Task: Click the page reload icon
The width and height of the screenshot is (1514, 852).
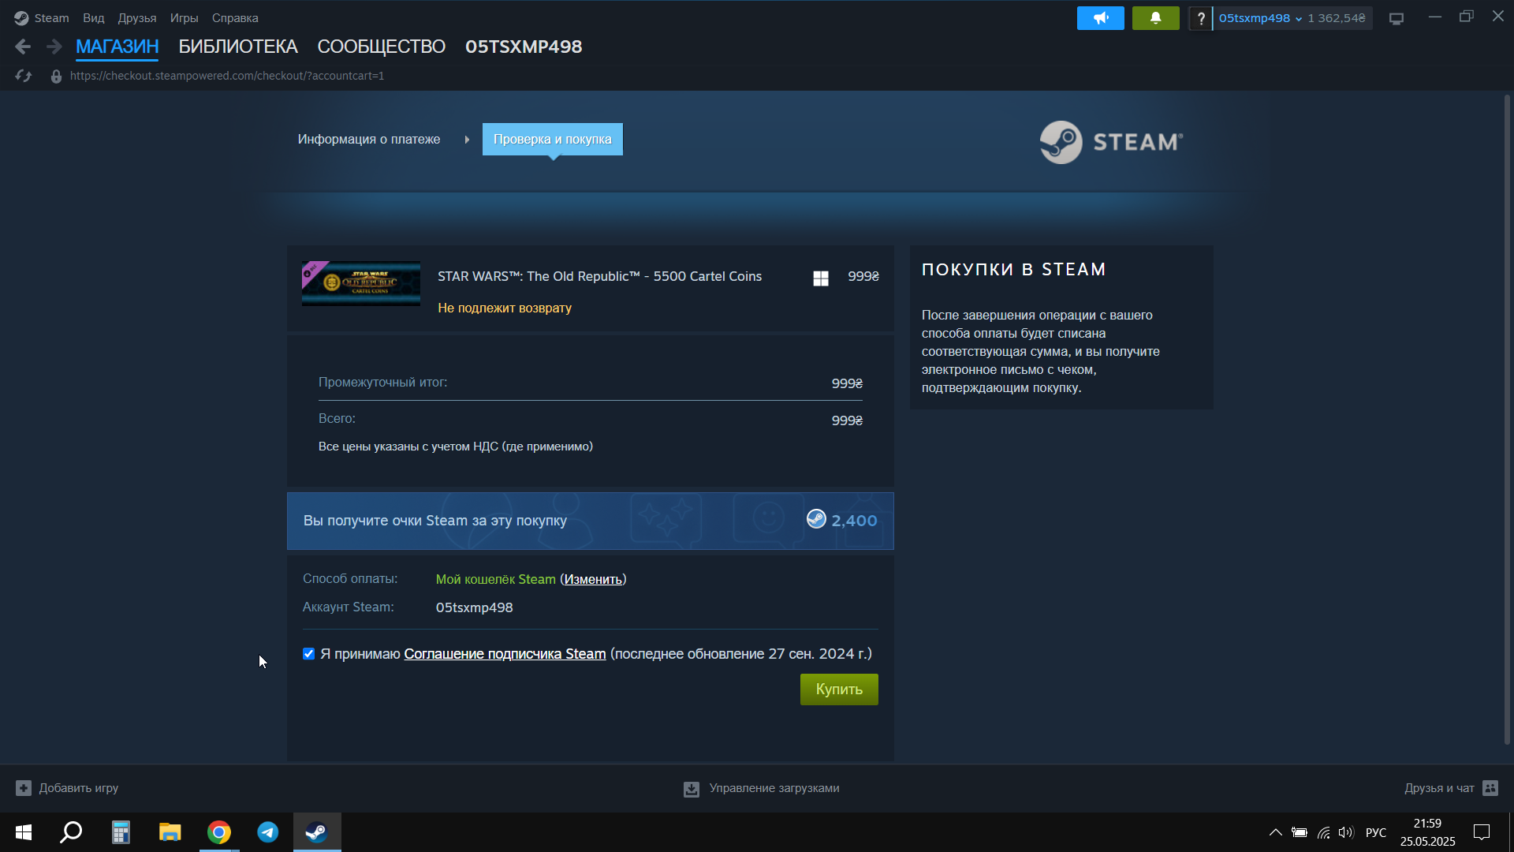Action: [24, 76]
